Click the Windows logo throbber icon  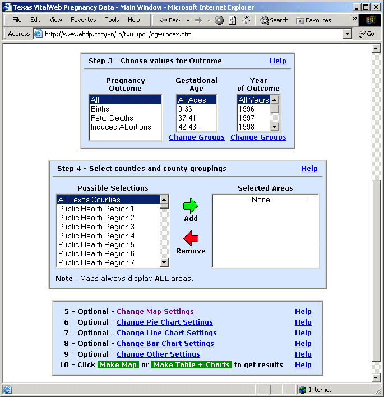click(x=370, y=20)
